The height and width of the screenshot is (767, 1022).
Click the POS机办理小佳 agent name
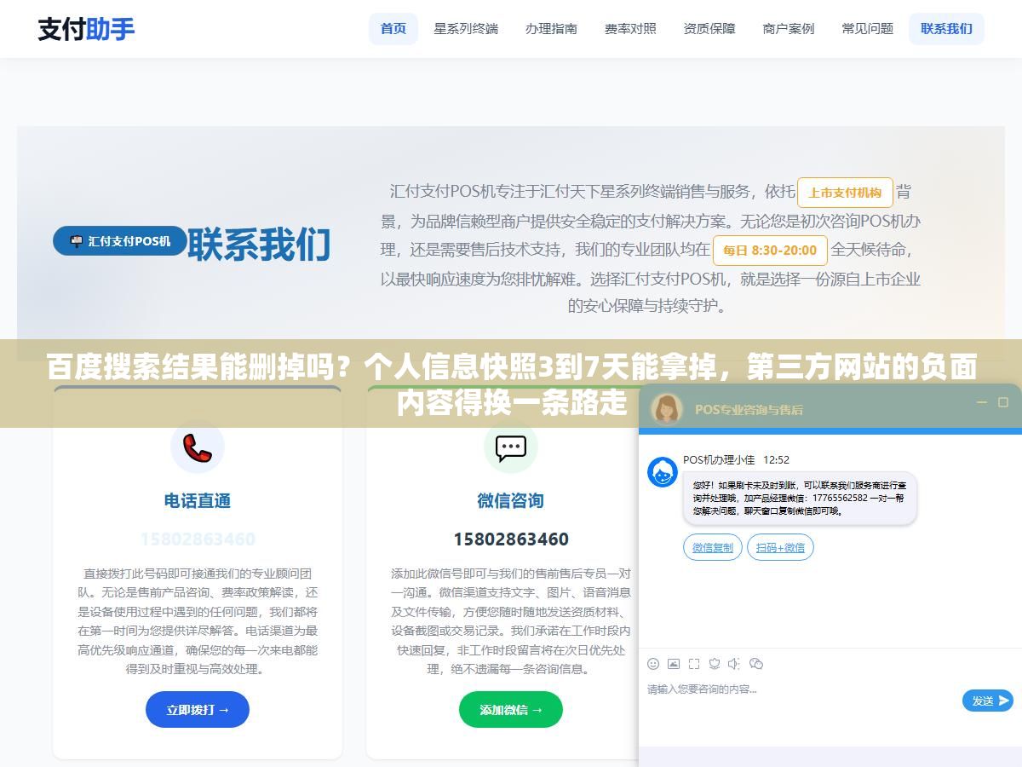click(719, 459)
